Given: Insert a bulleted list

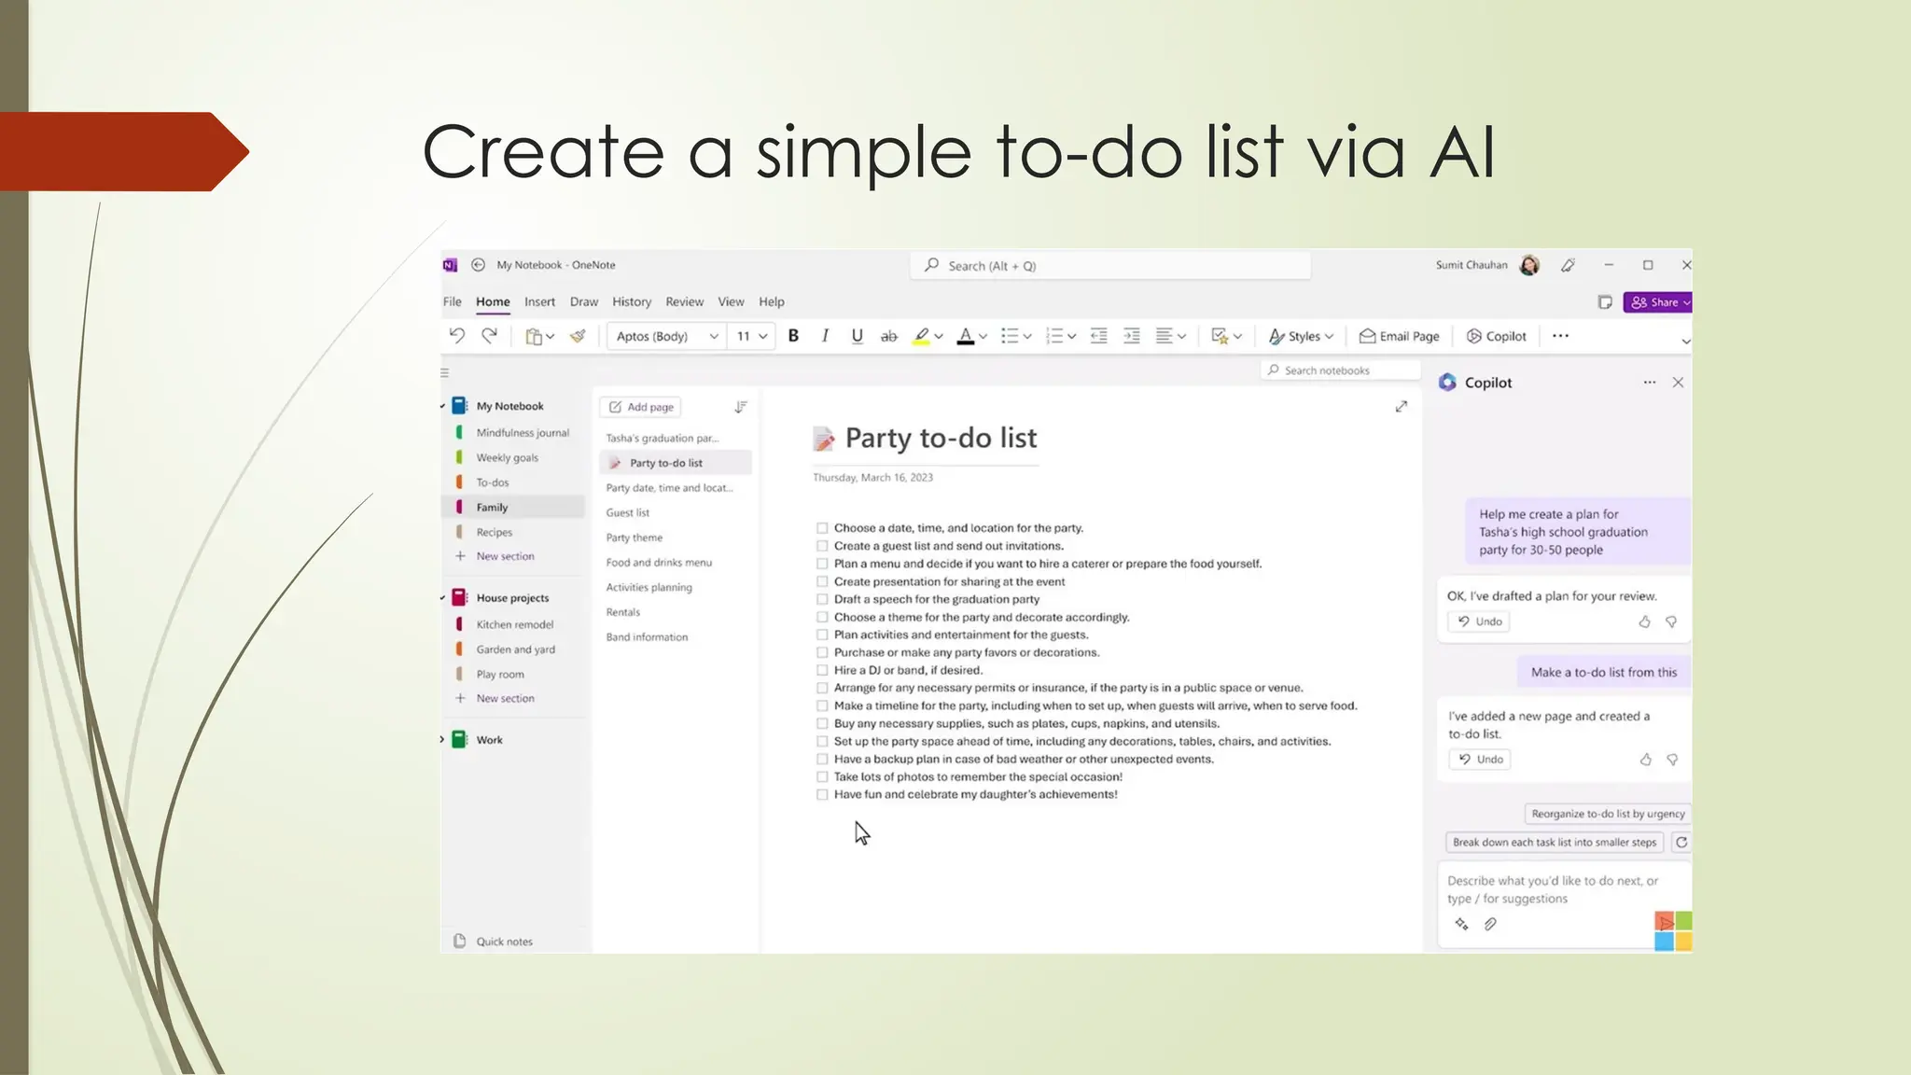Looking at the screenshot, I should pyautogui.click(x=1010, y=336).
